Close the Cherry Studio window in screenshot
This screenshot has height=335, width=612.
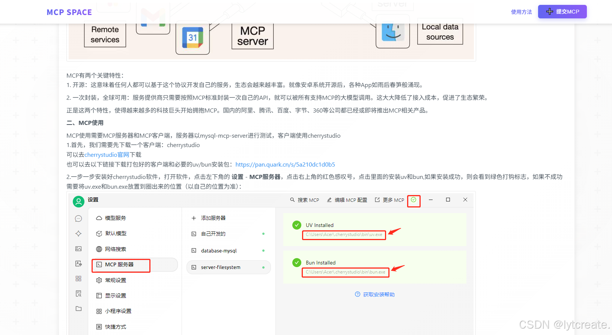465,200
